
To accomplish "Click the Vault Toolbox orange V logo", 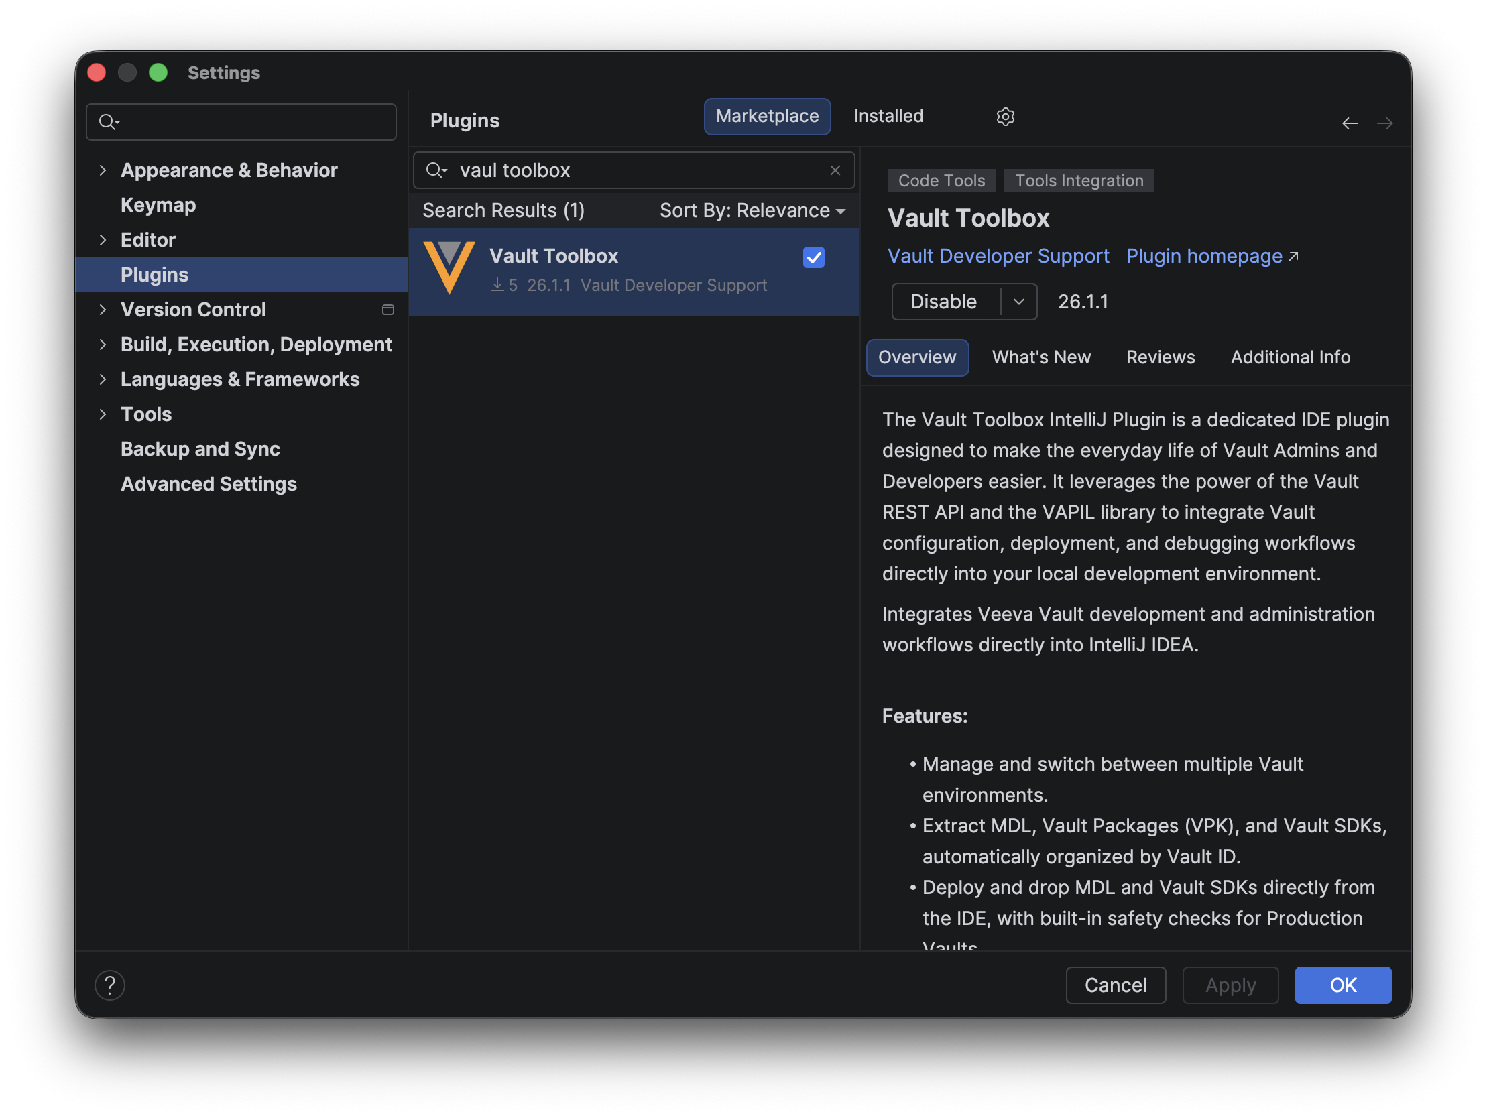I will 449,268.
